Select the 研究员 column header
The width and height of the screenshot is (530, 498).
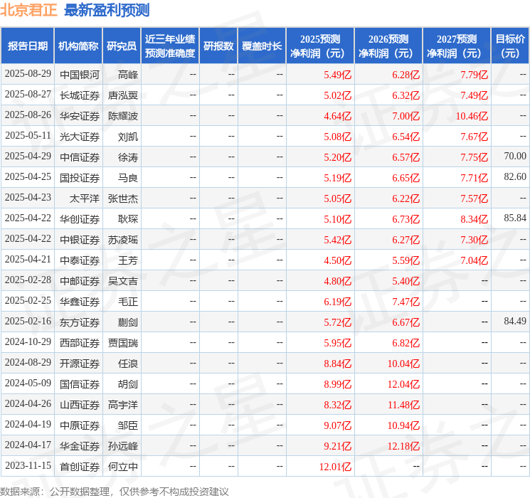[122, 46]
